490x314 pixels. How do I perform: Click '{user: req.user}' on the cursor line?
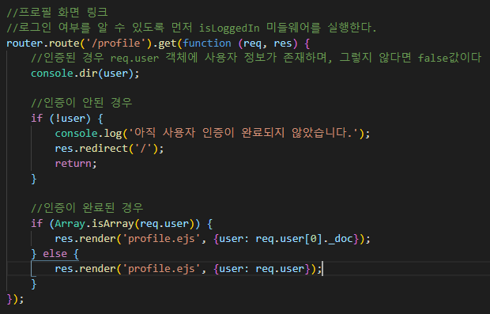pyautogui.click(x=262, y=269)
